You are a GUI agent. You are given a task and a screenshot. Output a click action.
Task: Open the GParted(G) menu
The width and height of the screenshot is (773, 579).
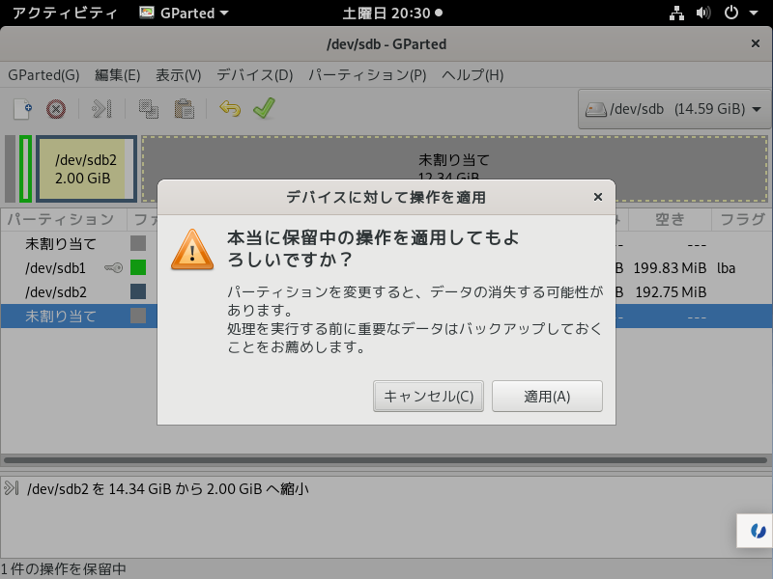click(43, 75)
